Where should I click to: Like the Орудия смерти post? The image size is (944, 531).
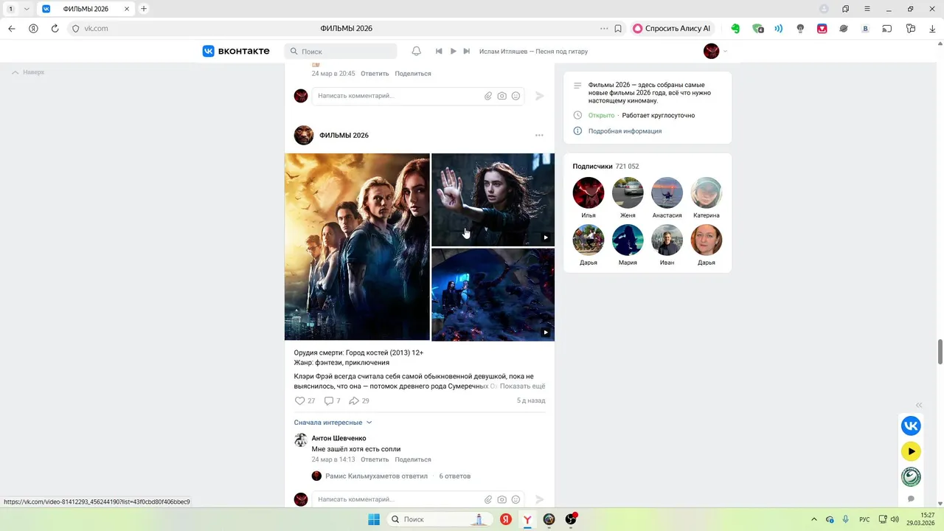[x=305, y=400]
